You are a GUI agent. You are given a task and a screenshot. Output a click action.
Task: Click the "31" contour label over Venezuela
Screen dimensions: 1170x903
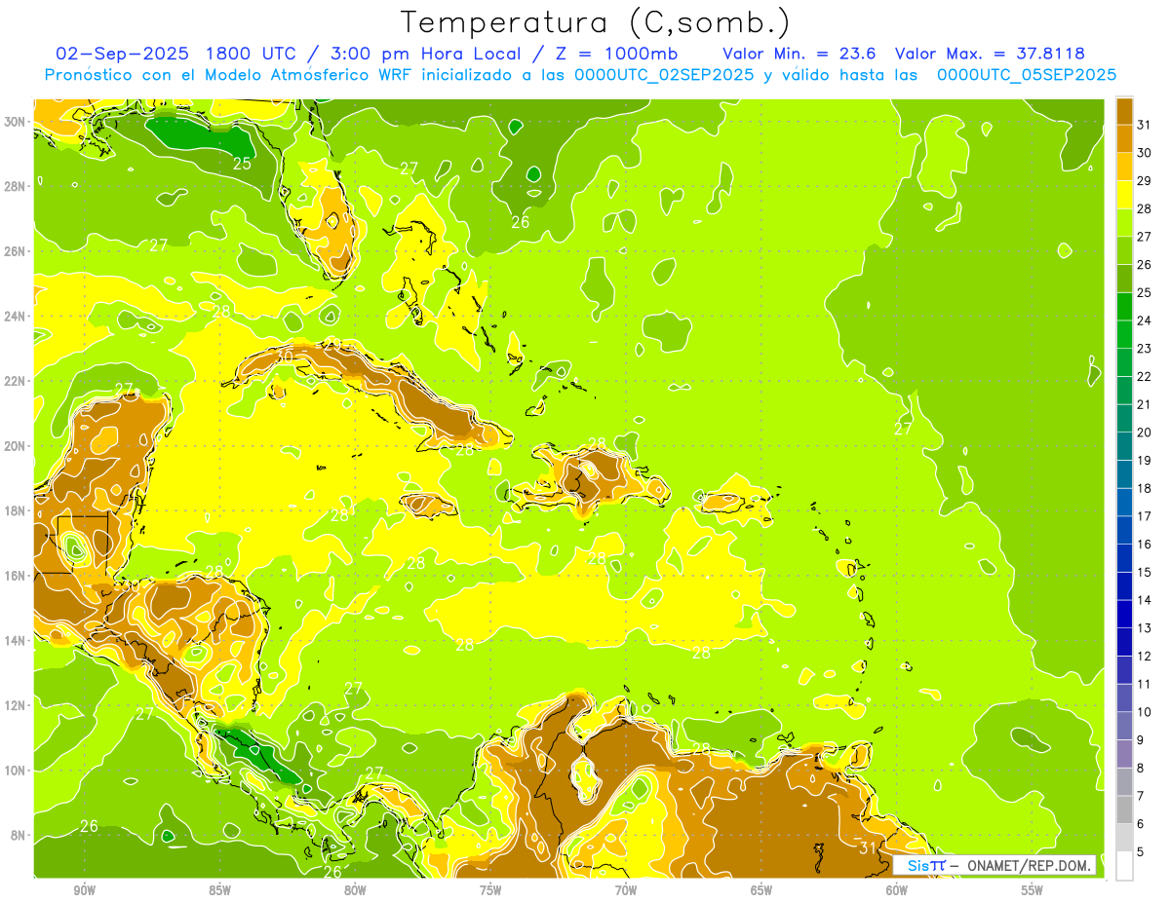pyautogui.click(x=868, y=847)
